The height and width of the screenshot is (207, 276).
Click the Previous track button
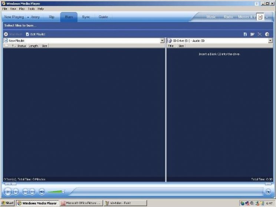click(25, 192)
